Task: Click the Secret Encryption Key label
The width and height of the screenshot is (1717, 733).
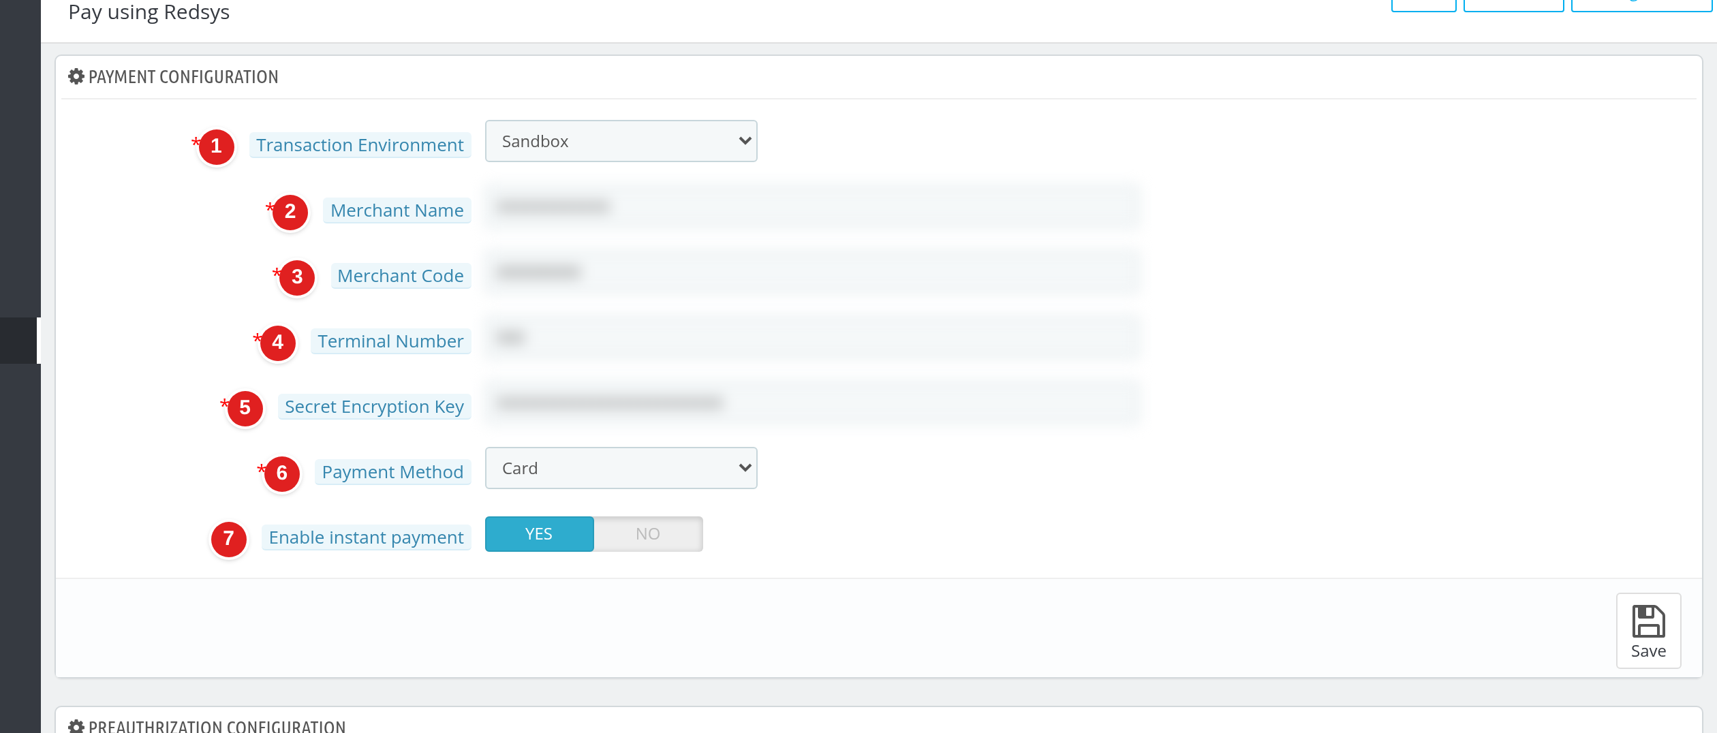Action: tap(374, 407)
